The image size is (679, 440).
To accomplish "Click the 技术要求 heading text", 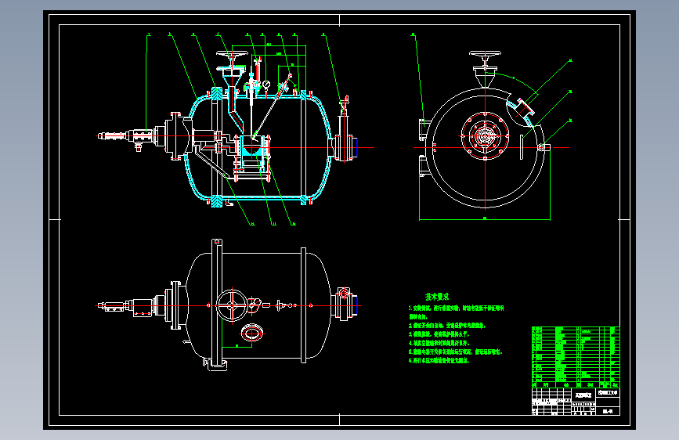I will point(437,297).
